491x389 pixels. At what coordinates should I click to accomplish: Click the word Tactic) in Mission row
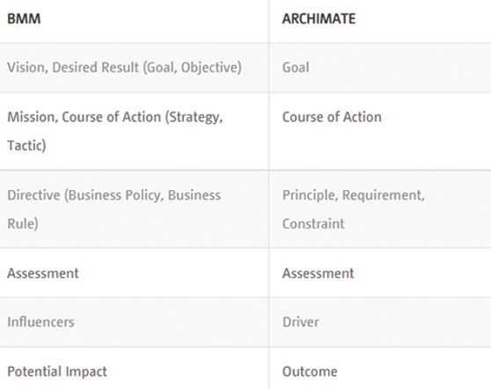(x=26, y=146)
